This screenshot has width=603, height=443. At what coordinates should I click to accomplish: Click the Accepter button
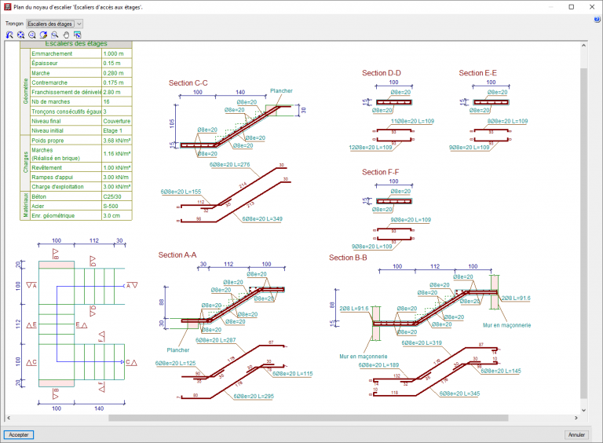(19, 434)
